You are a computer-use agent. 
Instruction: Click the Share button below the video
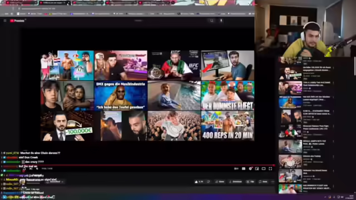220,182
